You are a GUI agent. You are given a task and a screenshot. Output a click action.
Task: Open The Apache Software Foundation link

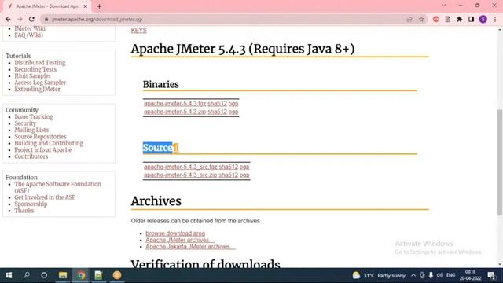57,187
